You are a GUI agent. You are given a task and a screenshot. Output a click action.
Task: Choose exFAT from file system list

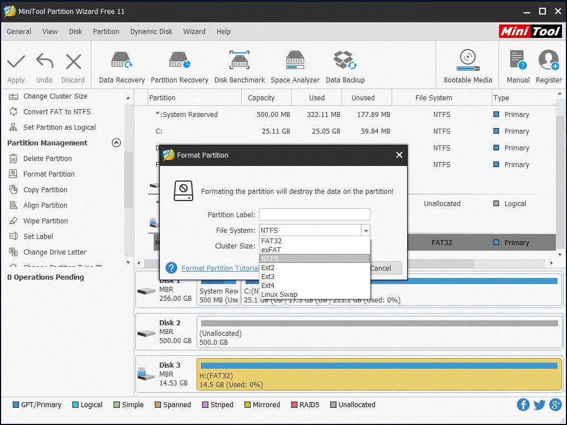(x=315, y=250)
